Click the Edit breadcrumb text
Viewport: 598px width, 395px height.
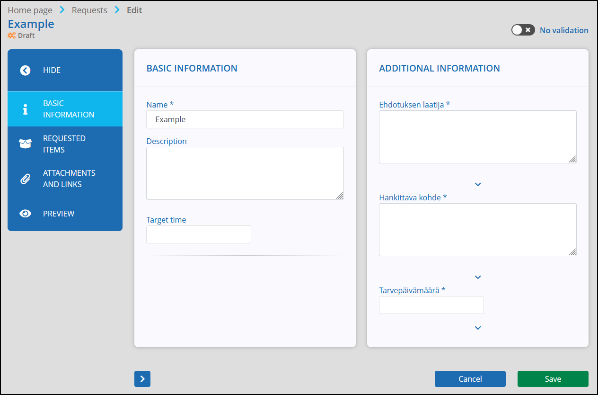(134, 10)
